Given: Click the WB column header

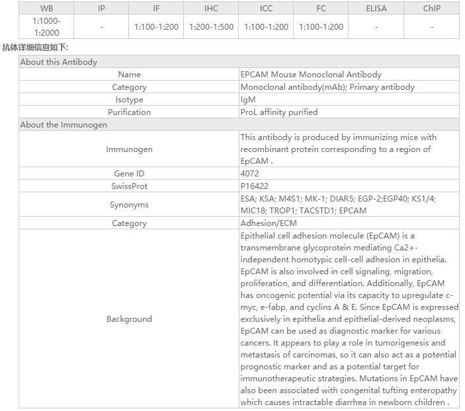Looking at the screenshot, I should pos(46,9).
